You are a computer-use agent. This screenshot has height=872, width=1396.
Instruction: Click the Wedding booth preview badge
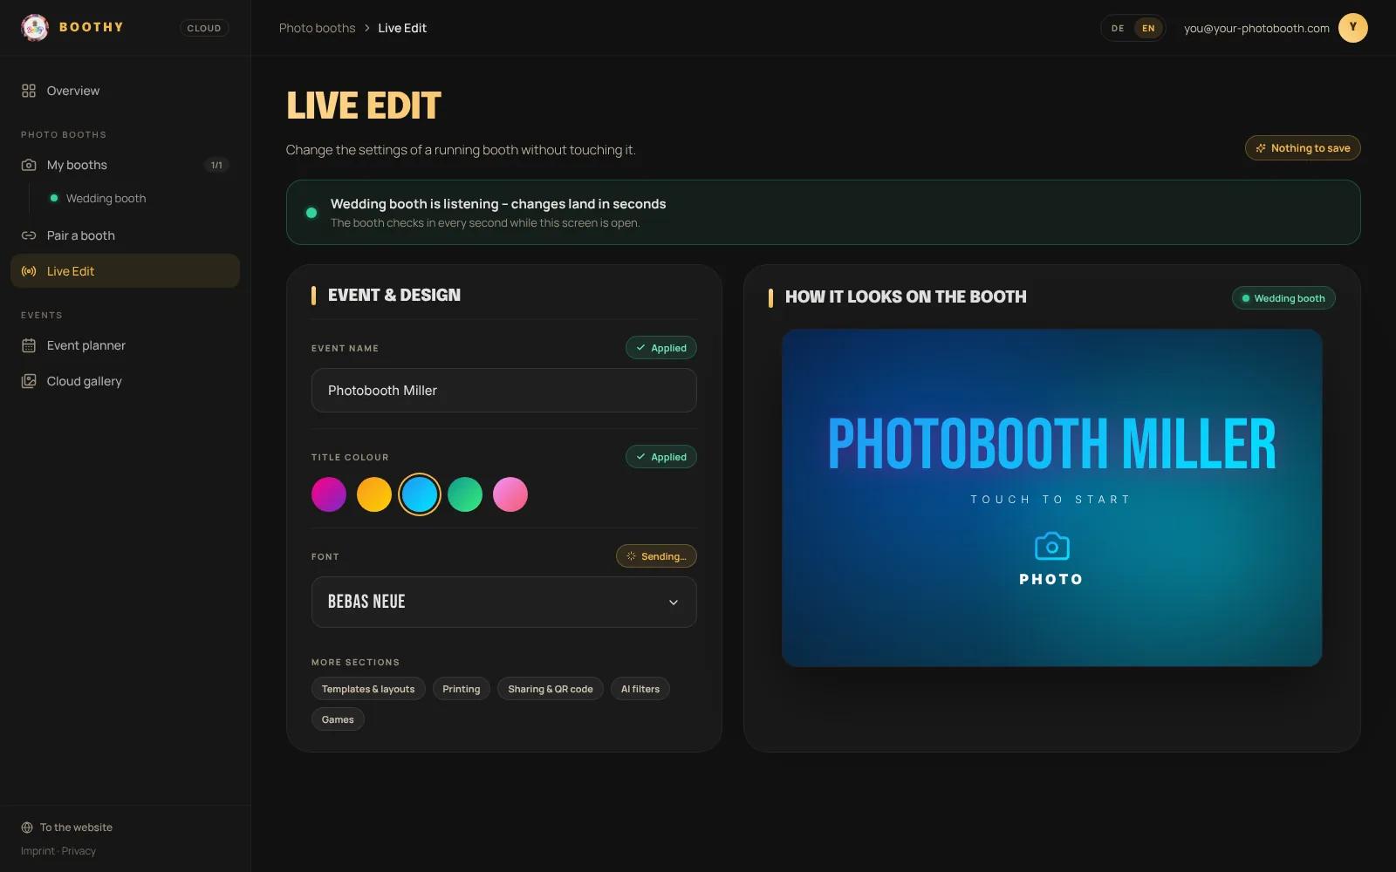(1283, 298)
